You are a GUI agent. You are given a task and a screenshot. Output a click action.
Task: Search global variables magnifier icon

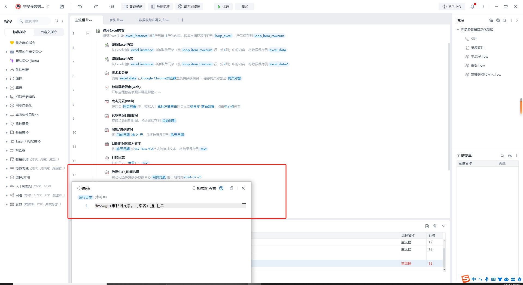tap(502, 156)
